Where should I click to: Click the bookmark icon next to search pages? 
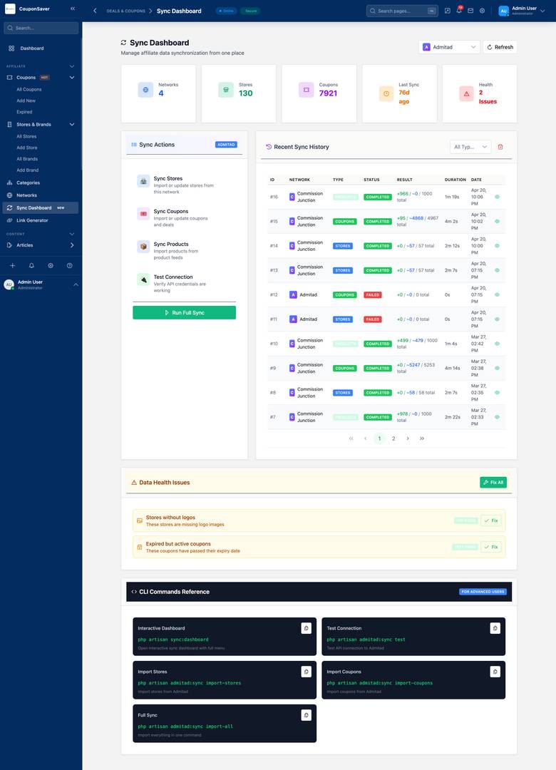click(448, 10)
